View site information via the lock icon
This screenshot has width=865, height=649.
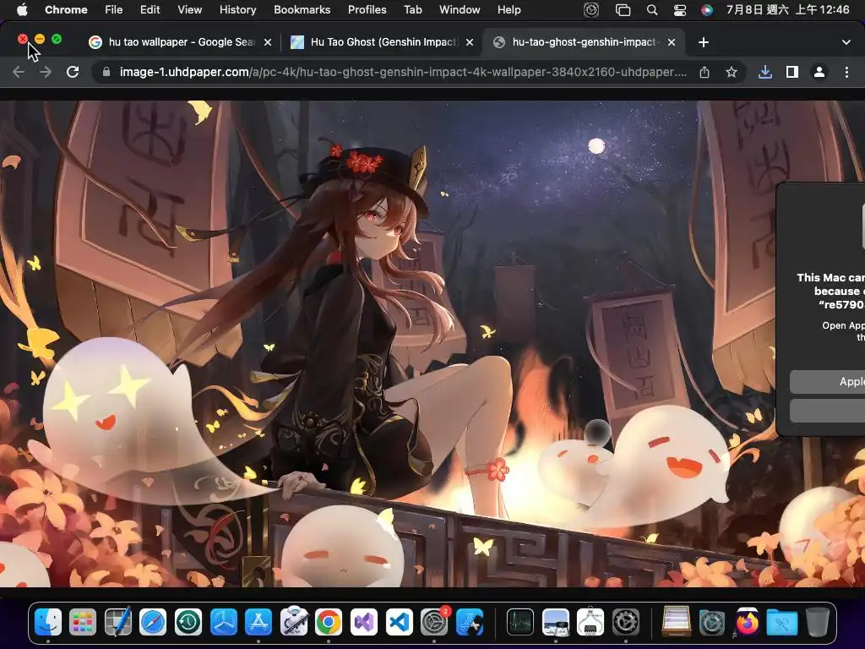tap(106, 73)
